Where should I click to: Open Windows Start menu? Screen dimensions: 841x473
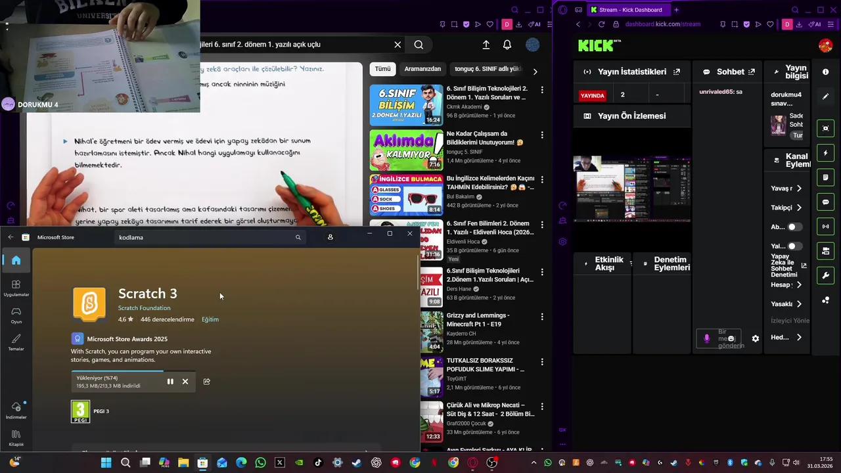coord(106,462)
